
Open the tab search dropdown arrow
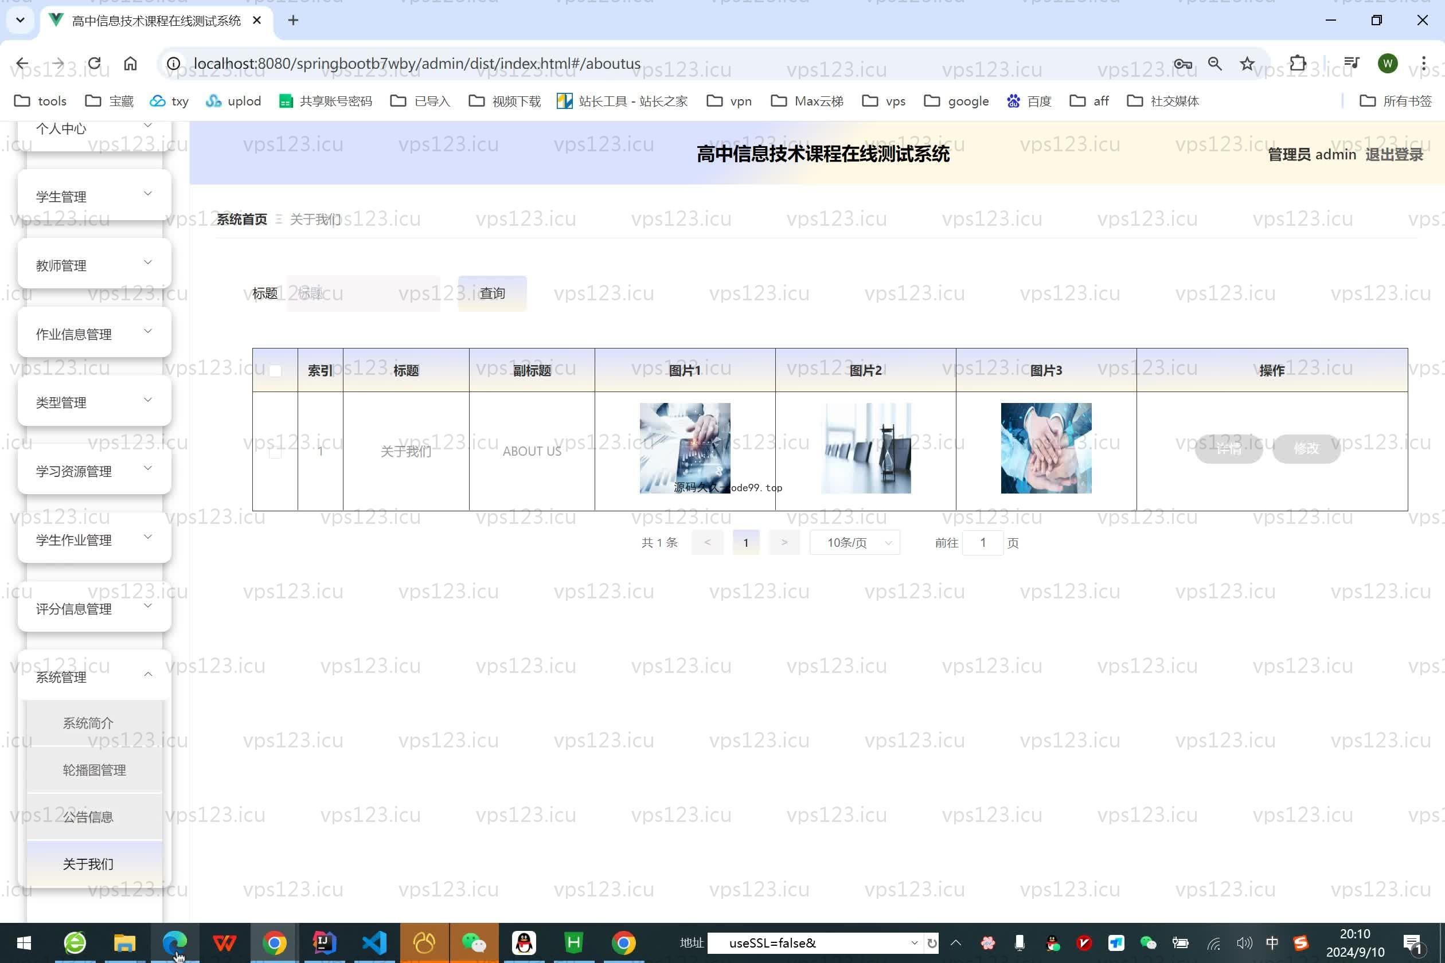coord(20,20)
